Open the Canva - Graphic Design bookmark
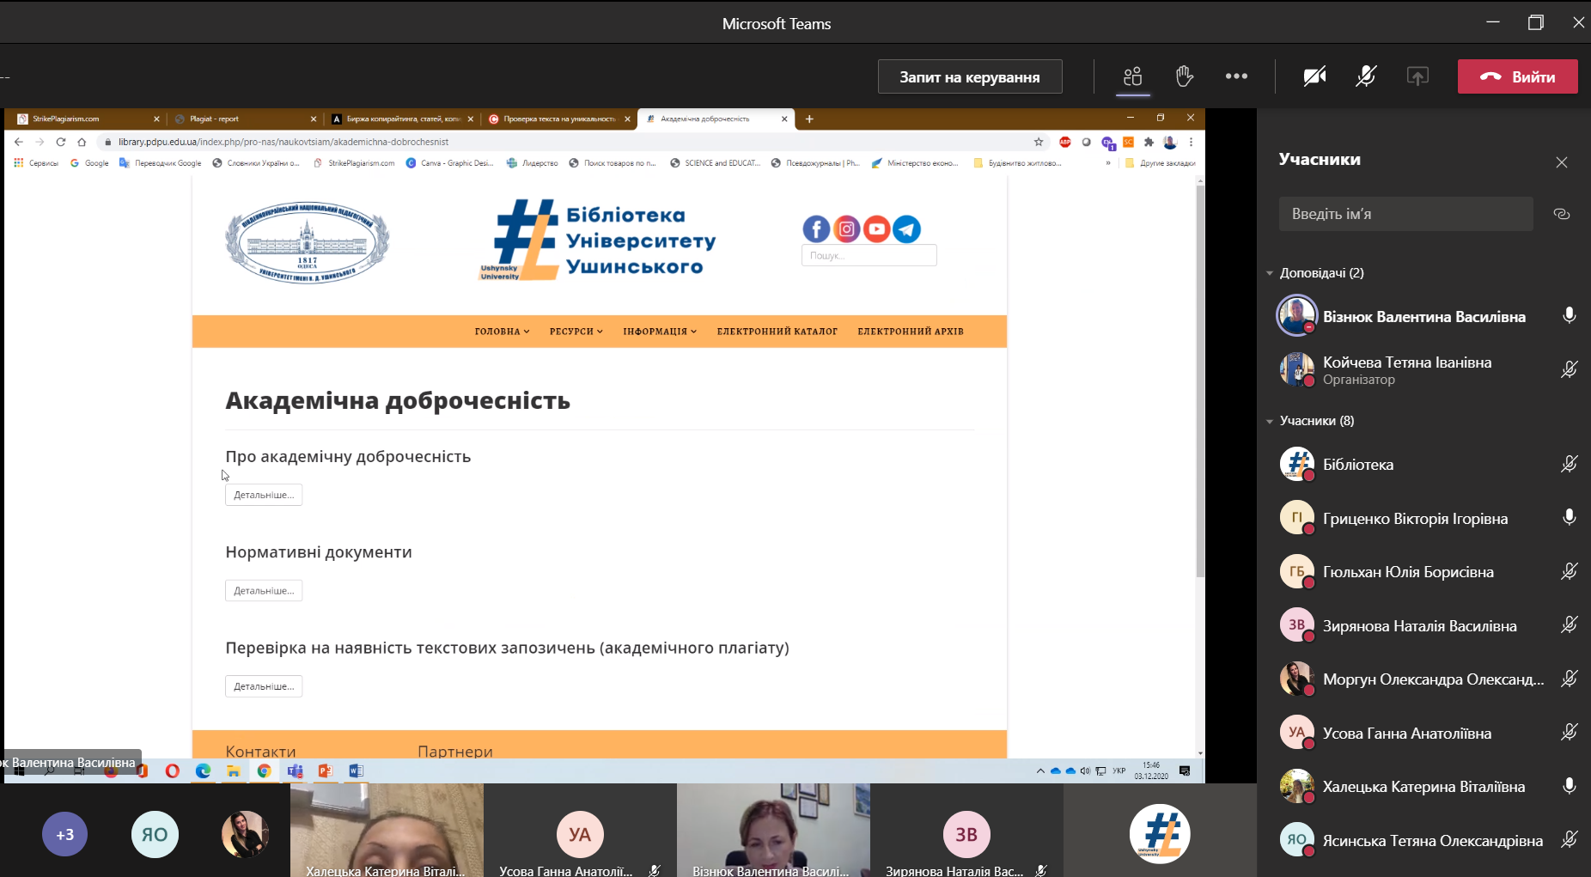1591x877 pixels. 449,163
